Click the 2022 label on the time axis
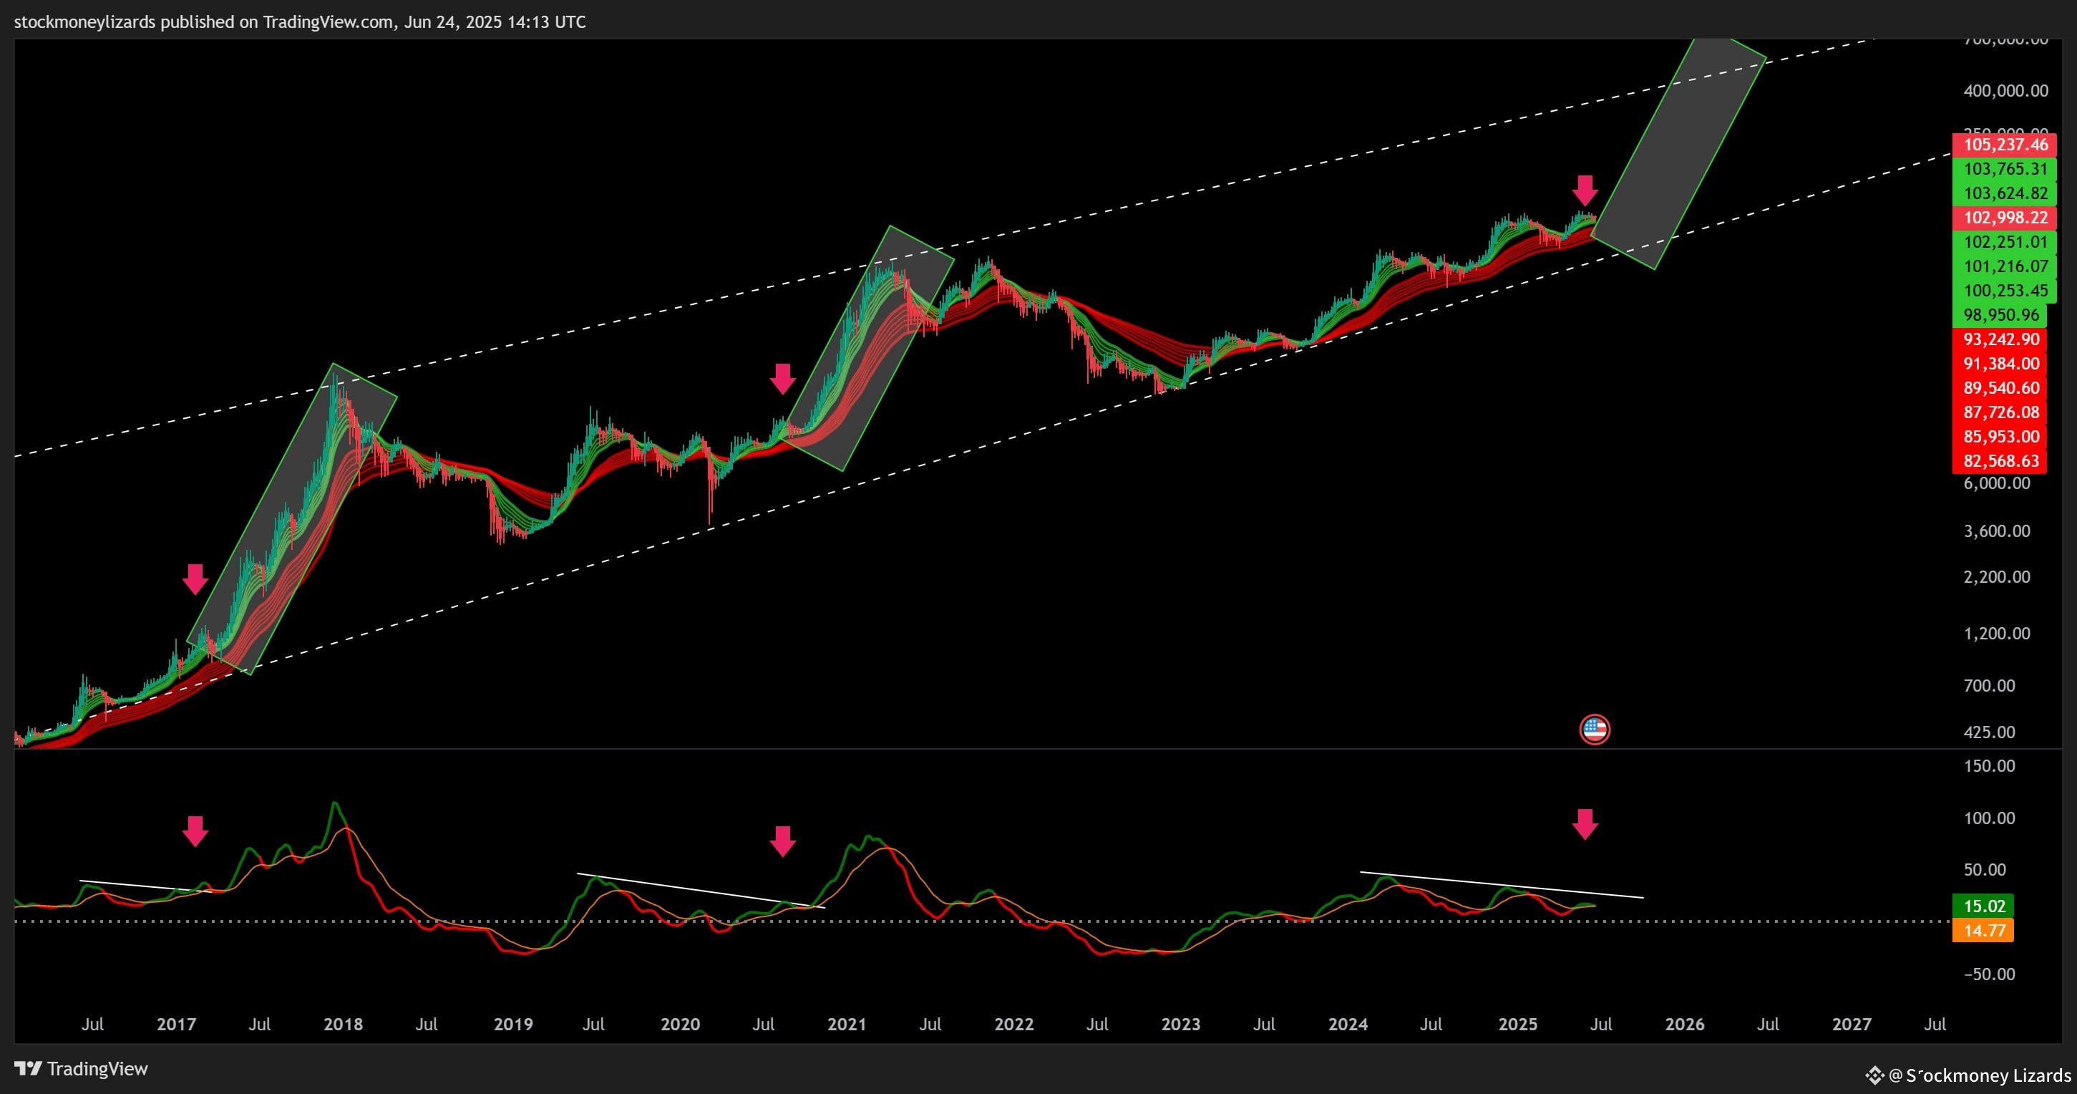The height and width of the screenshot is (1094, 2077). coord(1014,1025)
